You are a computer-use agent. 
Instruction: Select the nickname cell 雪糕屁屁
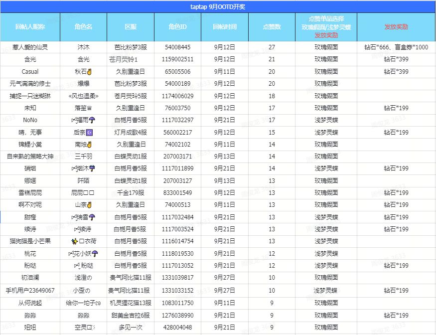click(x=30, y=192)
